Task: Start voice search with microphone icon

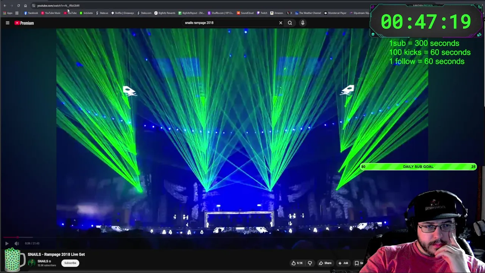Action: tap(303, 23)
